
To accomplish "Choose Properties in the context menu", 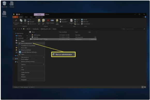I will pos(31,80).
